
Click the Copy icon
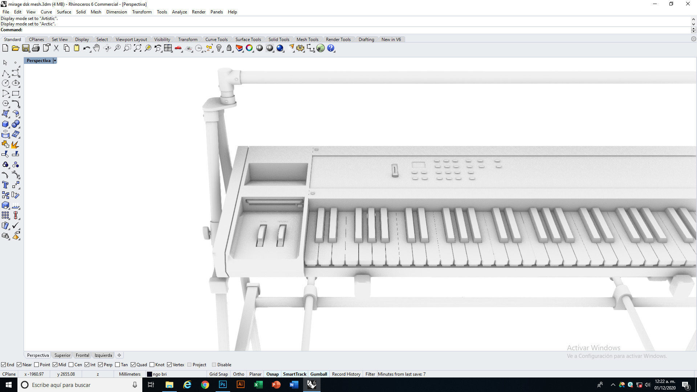(66, 48)
